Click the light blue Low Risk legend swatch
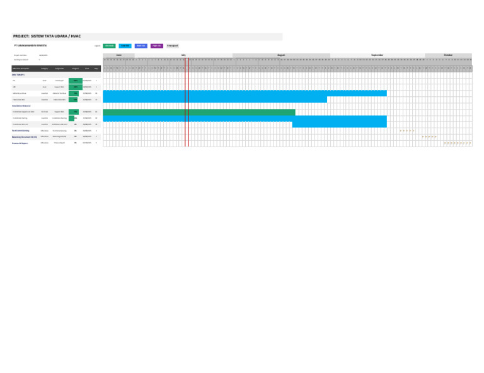Screen dimensions: 484x373 (x=125, y=46)
